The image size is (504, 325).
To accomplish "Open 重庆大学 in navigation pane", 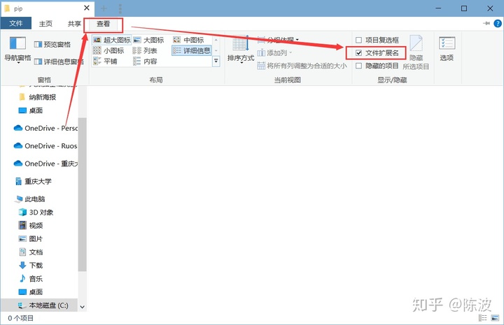I will point(33,181).
